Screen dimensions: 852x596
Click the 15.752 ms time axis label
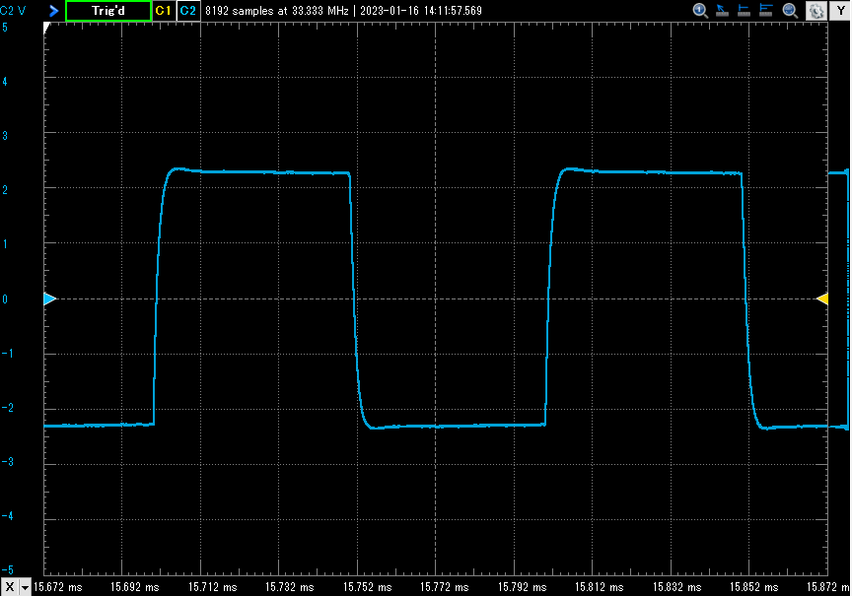367,587
